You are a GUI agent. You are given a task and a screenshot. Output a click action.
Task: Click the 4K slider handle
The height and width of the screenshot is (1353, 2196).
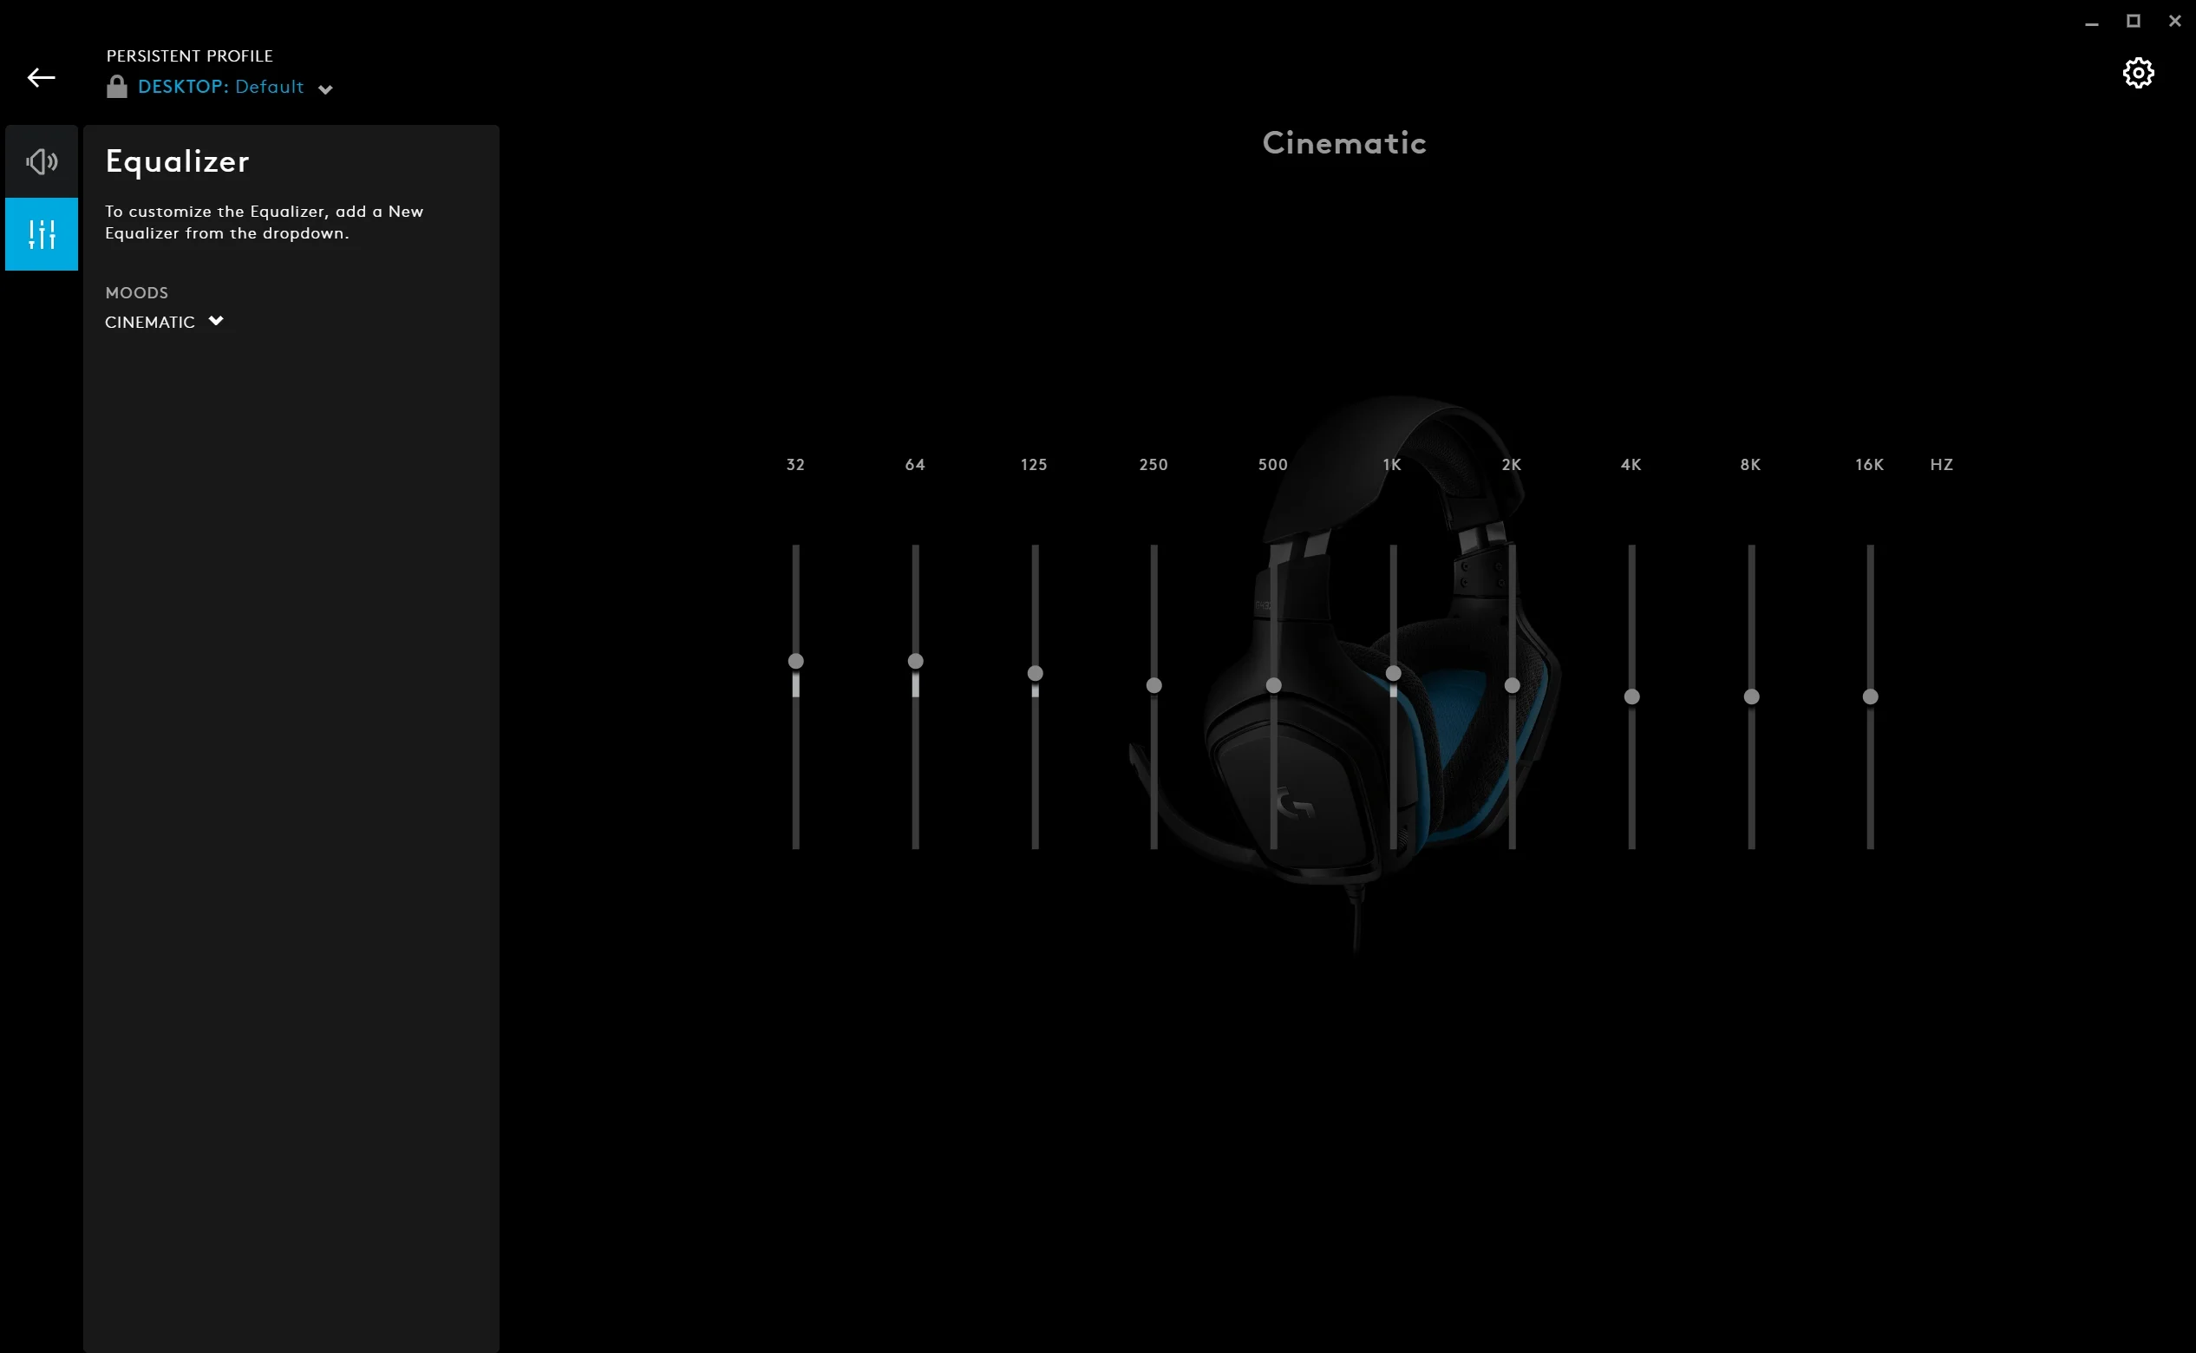[1631, 696]
